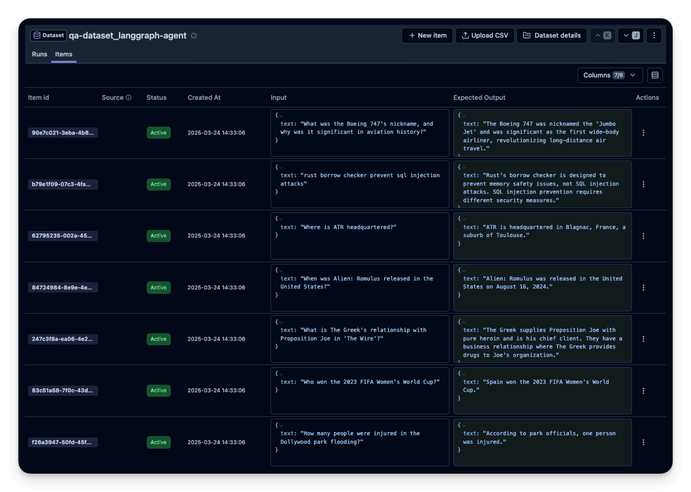The image size is (691, 492).
Task: Open the row density view options icon
Action: pyautogui.click(x=655, y=75)
